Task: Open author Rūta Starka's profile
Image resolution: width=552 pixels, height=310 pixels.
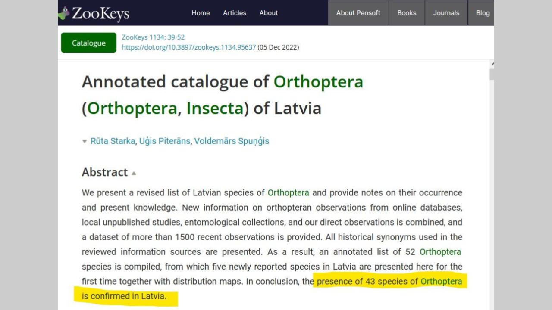Action: coord(113,141)
